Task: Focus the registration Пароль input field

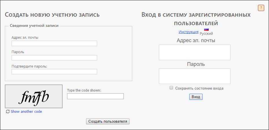Action: point(54,58)
